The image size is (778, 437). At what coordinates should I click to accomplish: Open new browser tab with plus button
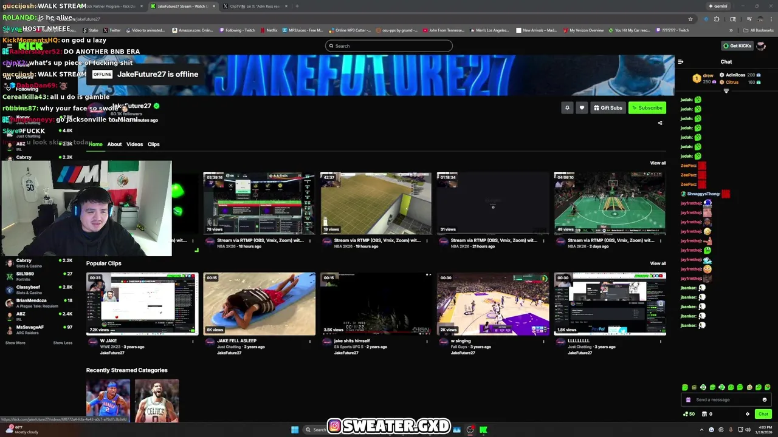click(297, 6)
